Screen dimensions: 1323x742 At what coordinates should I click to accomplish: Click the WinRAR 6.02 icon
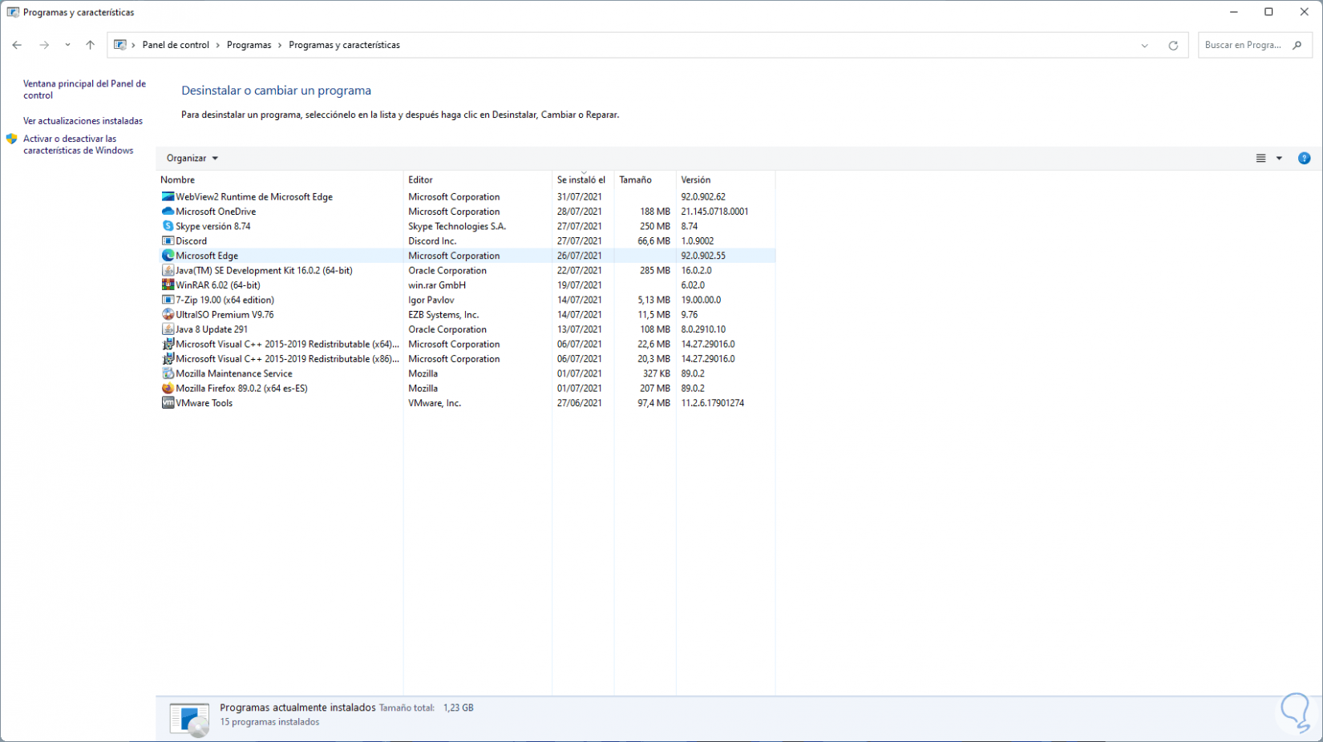pos(168,284)
